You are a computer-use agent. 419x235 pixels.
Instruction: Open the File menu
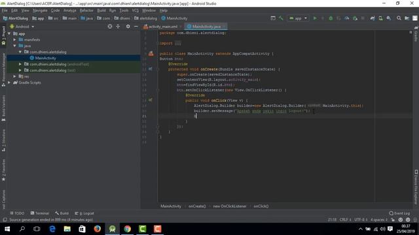pos(5,10)
